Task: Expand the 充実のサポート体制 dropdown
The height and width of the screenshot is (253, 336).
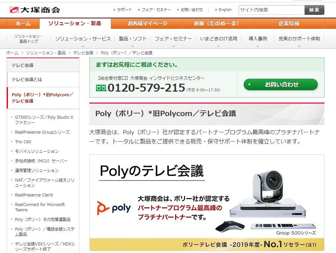Action: tap(299, 39)
